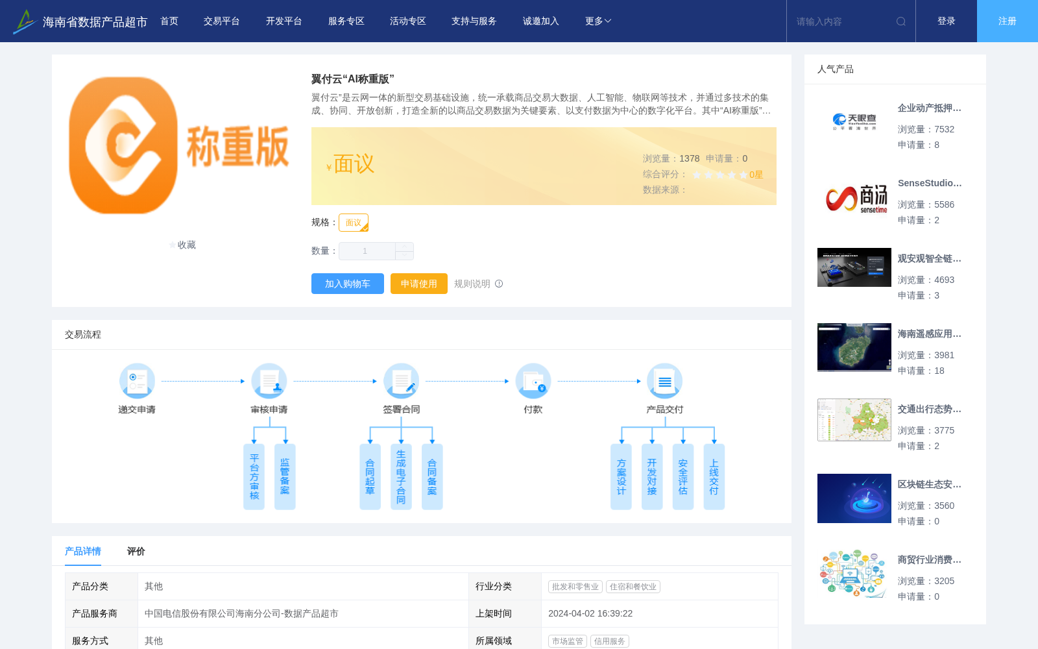Click the quantity input field
Screen dimensions: 1038x649
pyautogui.click(x=367, y=251)
